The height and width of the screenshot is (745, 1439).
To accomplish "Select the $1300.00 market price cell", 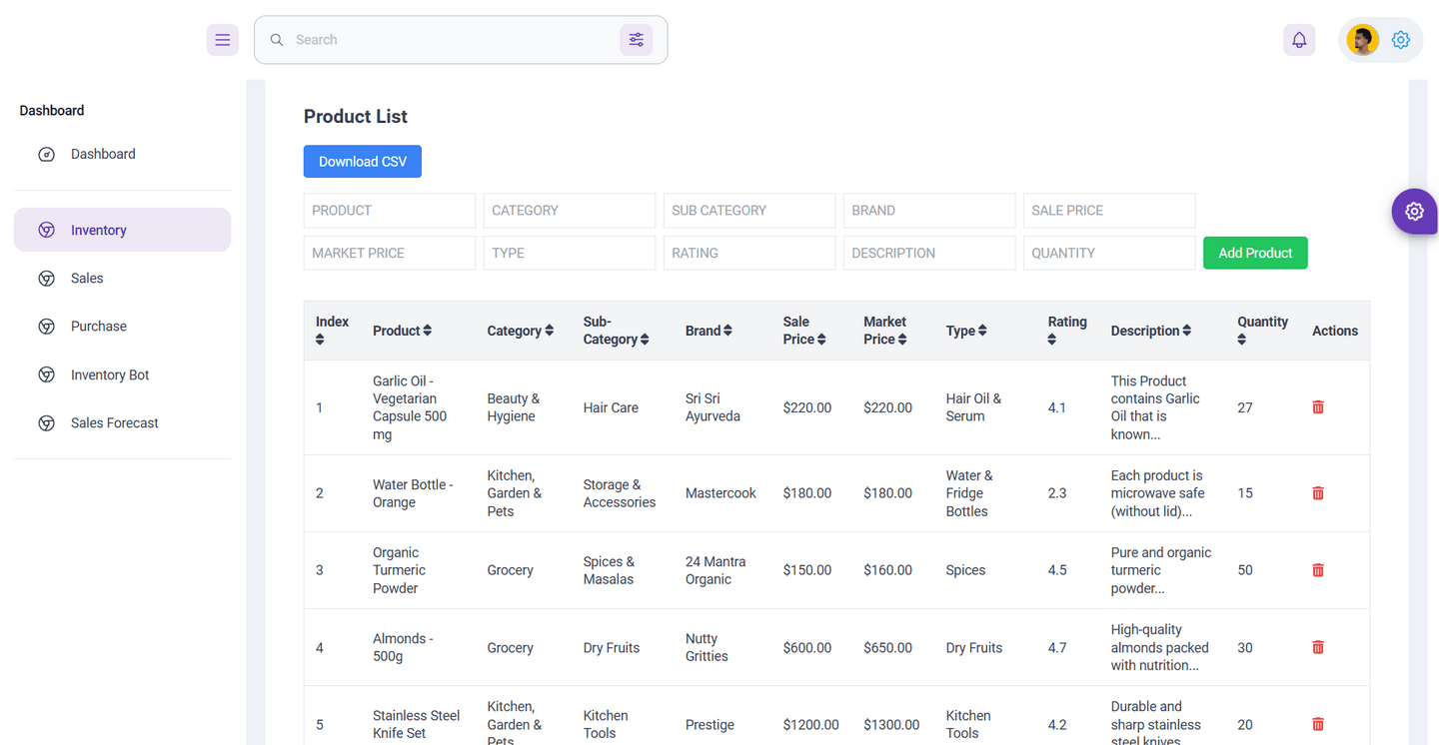I will pyautogui.click(x=892, y=725).
